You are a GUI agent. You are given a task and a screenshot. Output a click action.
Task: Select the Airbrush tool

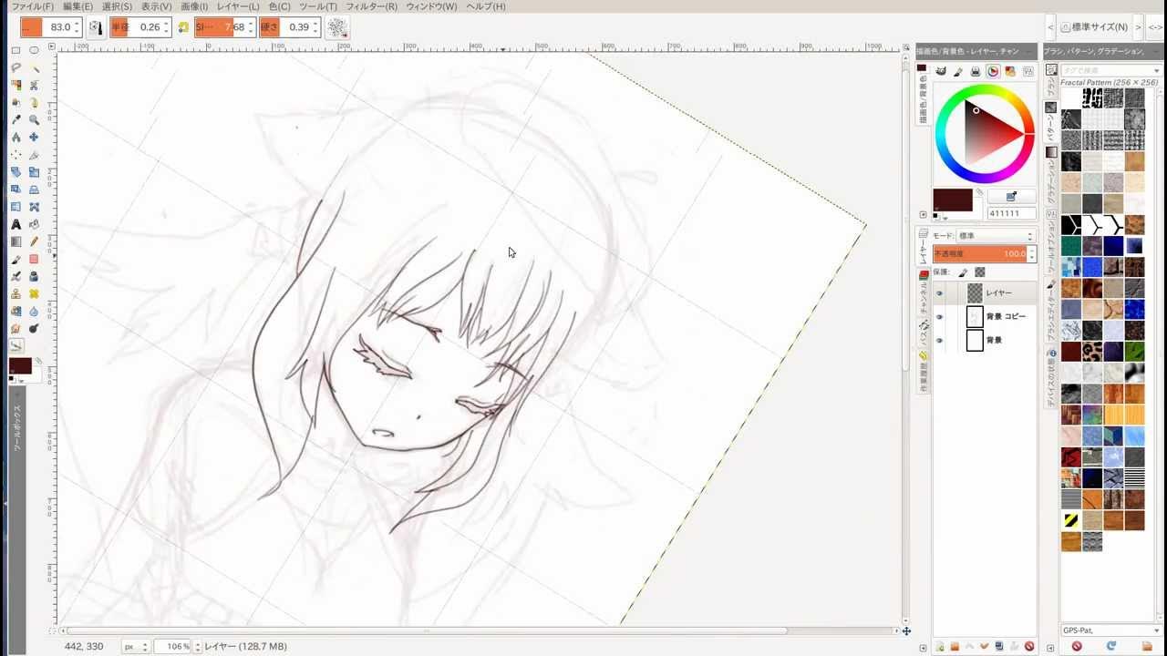16,276
